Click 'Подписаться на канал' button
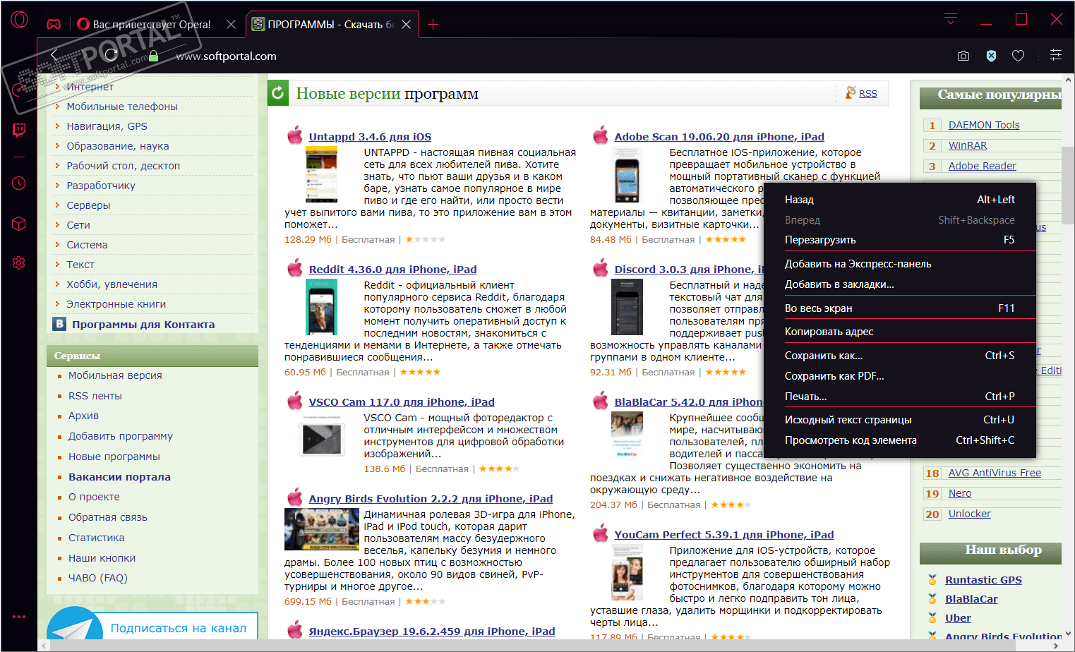Viewport: 1075px width, 652px height. pos(179,628)
